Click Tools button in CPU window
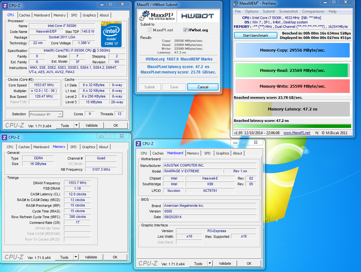The width and height of the screenshot is (361, 272). pyautogui.click(x=65, y=125)
